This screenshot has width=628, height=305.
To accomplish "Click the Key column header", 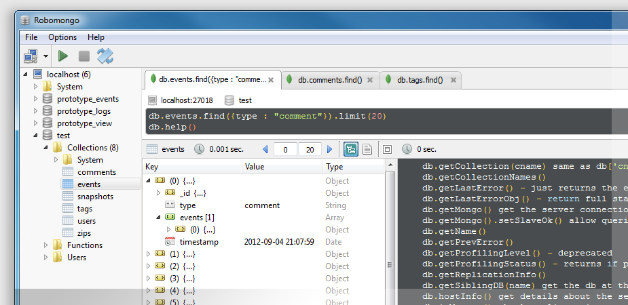I will pyautogui.click(x=192, y=167).
